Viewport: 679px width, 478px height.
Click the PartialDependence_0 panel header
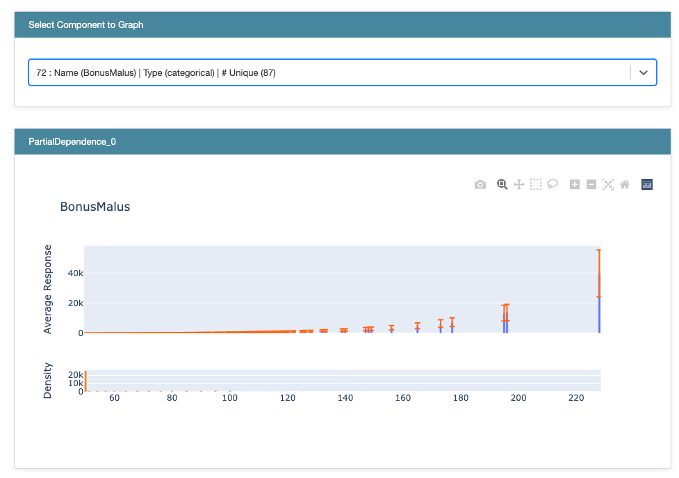72,142
